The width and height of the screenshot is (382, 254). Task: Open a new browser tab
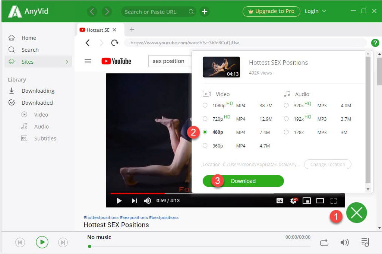point(132,29)
